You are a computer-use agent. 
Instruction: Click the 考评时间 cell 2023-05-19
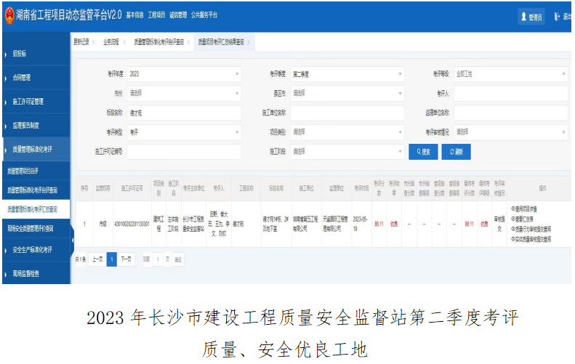pos(360,224)
